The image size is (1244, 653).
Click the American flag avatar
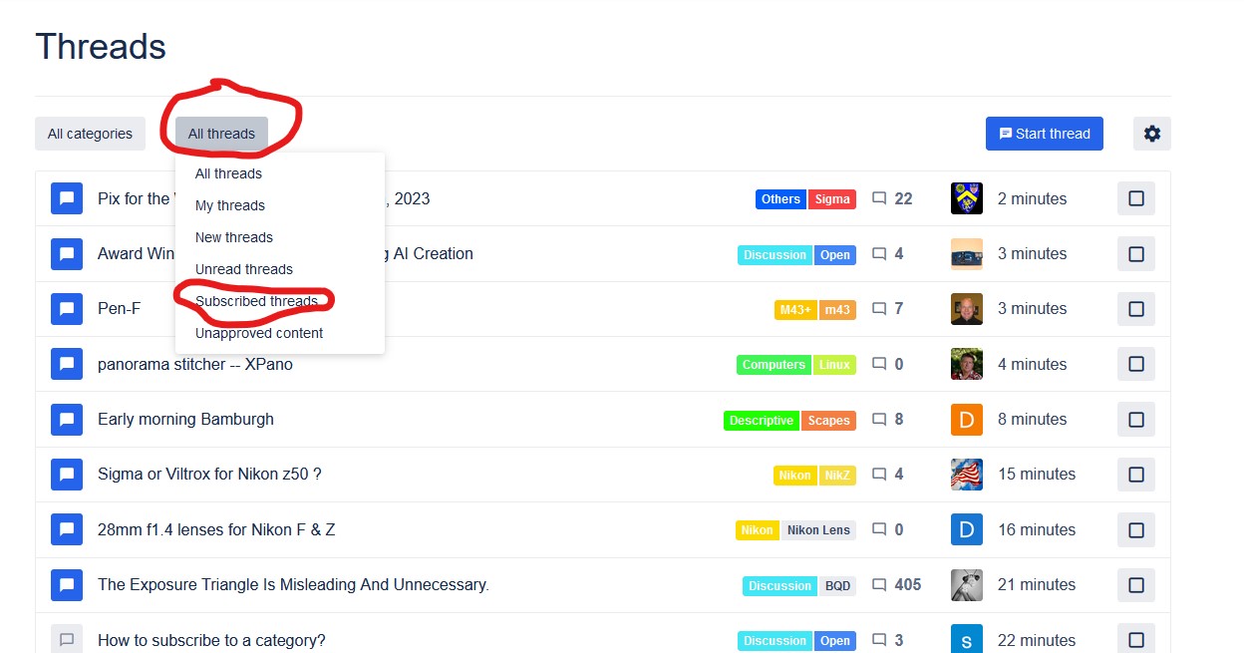pyautogui.click(x=966, y=475)
